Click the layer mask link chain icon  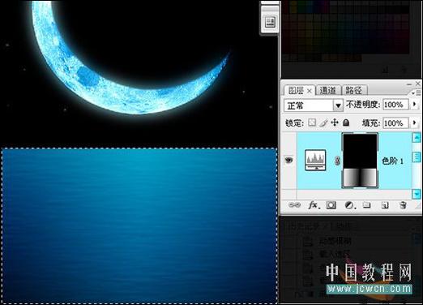click(x=337, y=161)
